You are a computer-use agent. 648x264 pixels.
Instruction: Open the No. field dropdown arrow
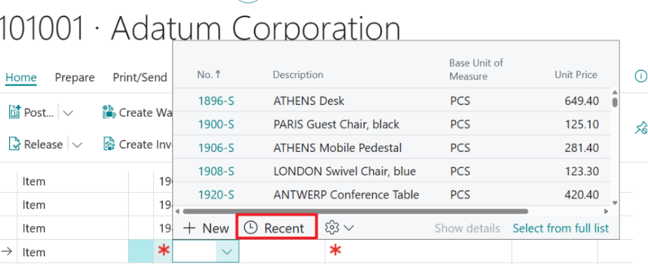click(x=227, y=252)
